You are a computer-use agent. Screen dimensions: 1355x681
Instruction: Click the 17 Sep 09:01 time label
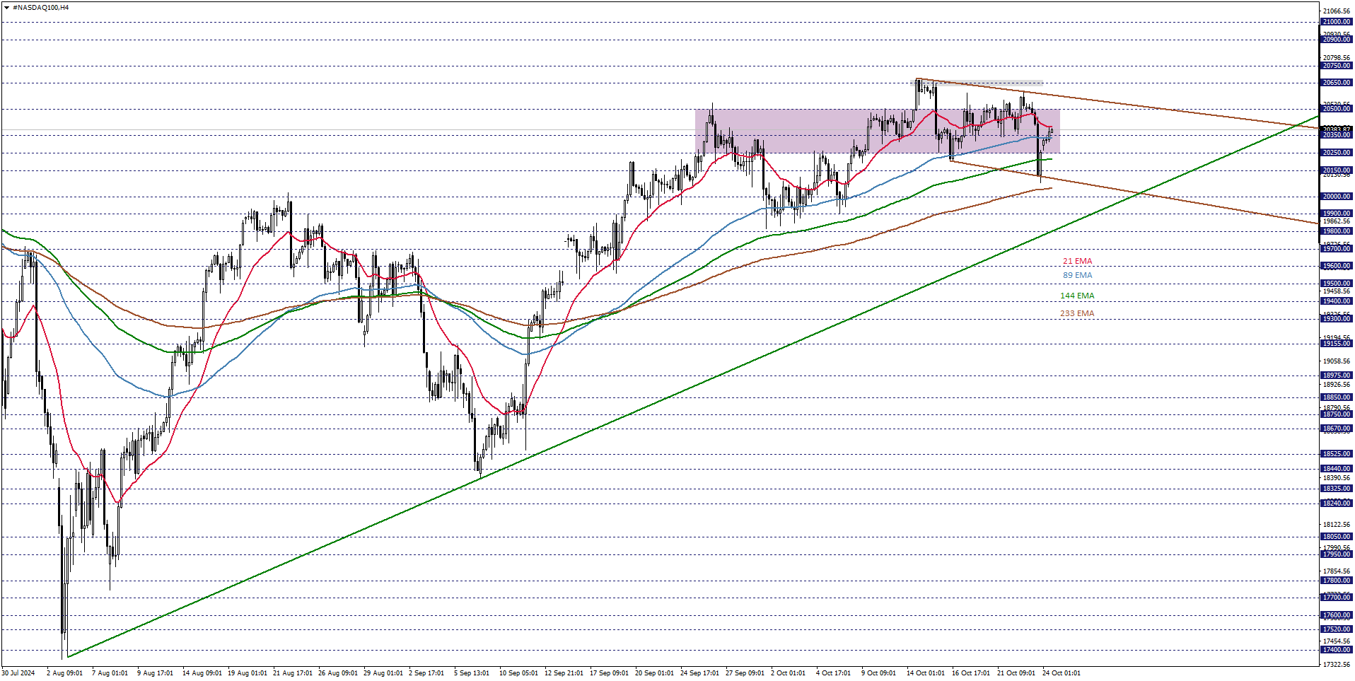[x=609, y=673]
